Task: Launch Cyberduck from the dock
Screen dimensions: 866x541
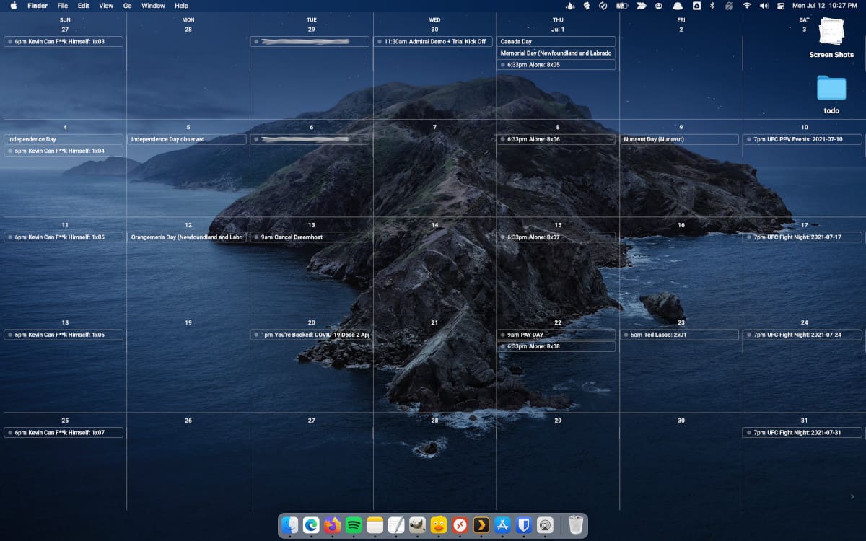Action: 438,526
